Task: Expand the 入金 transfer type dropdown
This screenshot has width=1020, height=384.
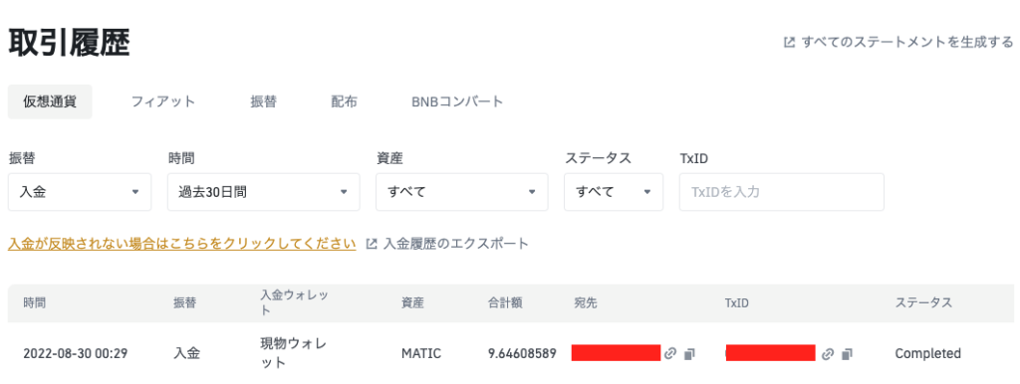Action: (x=80, y=192)
